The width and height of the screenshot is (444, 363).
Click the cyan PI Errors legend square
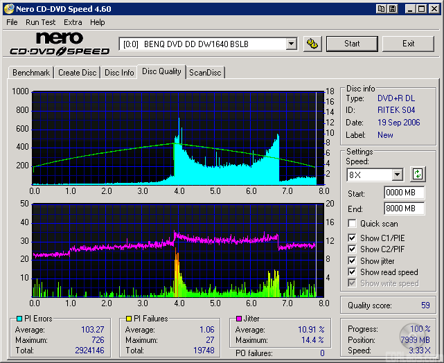tap(19, 319)
